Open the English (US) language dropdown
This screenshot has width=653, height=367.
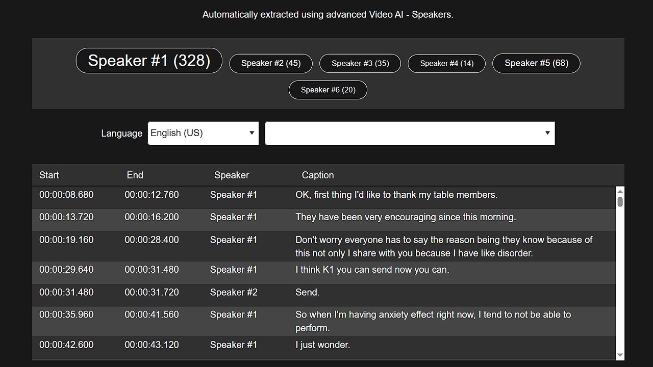point(203,133)
